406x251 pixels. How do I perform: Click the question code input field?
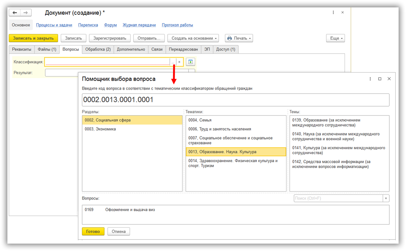coord(235,100)
